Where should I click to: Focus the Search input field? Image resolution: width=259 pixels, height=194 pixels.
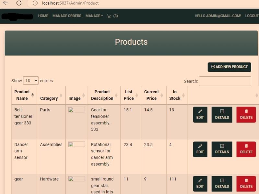coord(225,81)
